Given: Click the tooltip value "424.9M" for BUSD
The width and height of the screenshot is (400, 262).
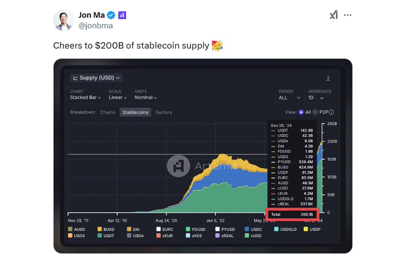Looking at the screenshot, I should [x=306, y=167].
